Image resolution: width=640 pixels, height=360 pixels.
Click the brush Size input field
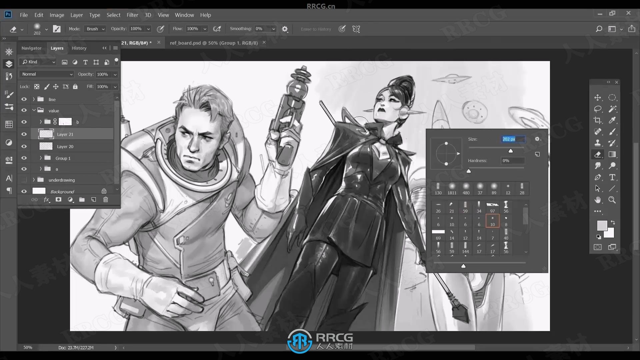click(513, 139)
